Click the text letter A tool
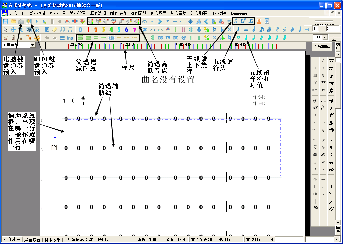 tap(198, 21)
